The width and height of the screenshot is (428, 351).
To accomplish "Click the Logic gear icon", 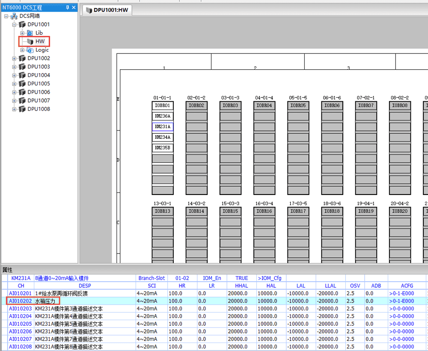I will point(30,50).
